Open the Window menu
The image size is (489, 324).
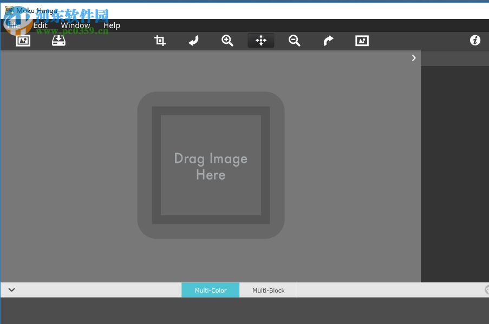click(x=75, y=25)
